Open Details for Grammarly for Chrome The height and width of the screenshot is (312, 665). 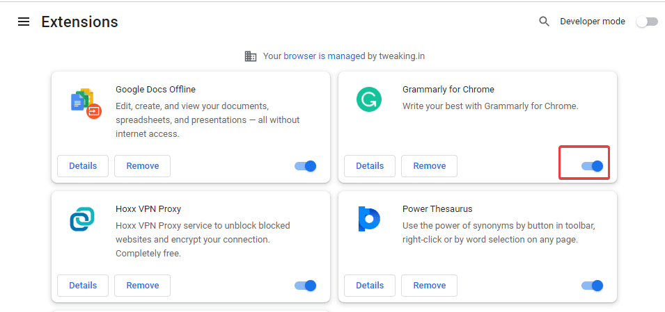369,166
